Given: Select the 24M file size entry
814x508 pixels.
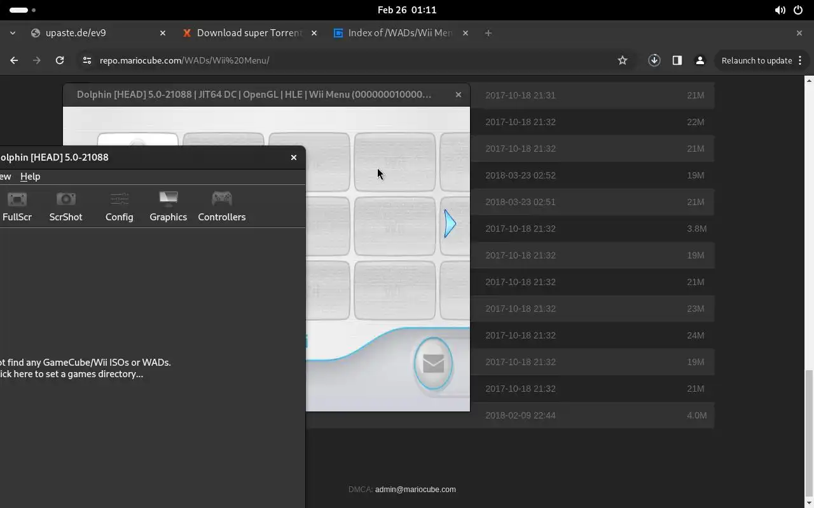Looking at the screenshot, I should click(x=696, y=335).
